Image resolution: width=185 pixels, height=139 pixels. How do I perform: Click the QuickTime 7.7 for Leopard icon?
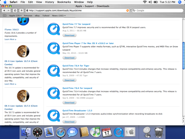(x=54, y=29)
